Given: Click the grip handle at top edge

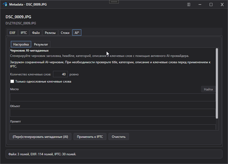Looking at the screenshot, I should (114, 2).
